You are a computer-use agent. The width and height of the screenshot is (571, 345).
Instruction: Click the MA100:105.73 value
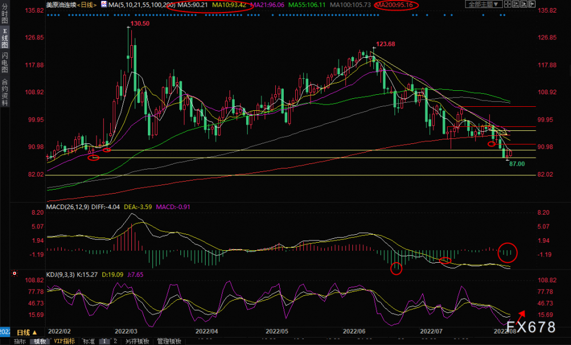click(x=351, y=5)
